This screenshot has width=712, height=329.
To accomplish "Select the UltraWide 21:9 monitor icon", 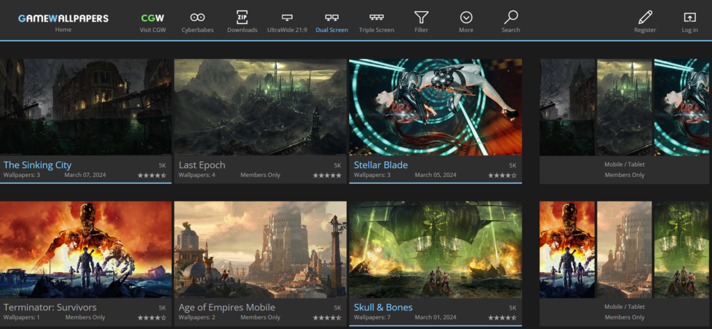I will pos(286,17).
